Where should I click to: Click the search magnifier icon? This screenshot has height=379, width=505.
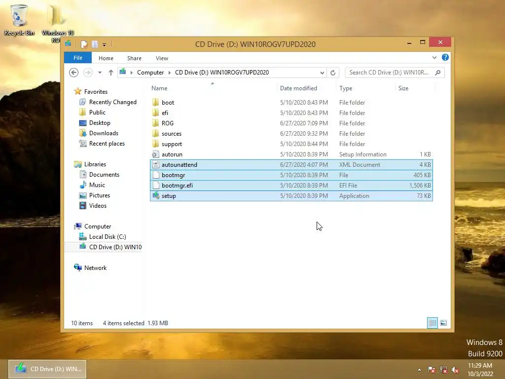pos(438,73)
